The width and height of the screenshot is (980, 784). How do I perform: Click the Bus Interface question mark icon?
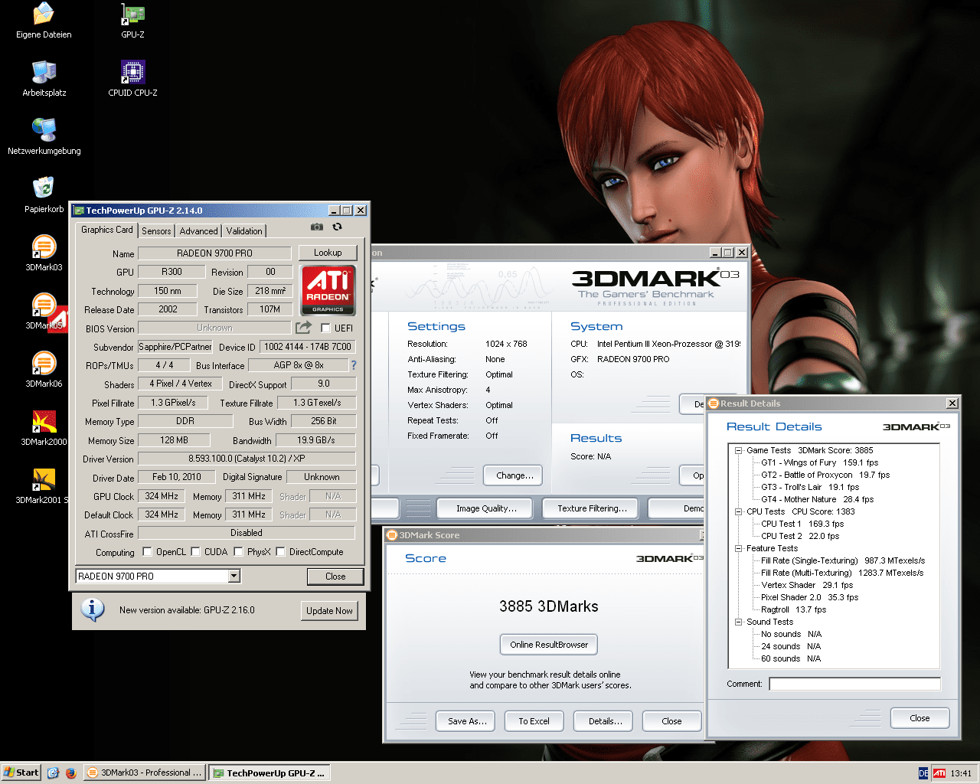pyautogui.click(x=354, y=365)
